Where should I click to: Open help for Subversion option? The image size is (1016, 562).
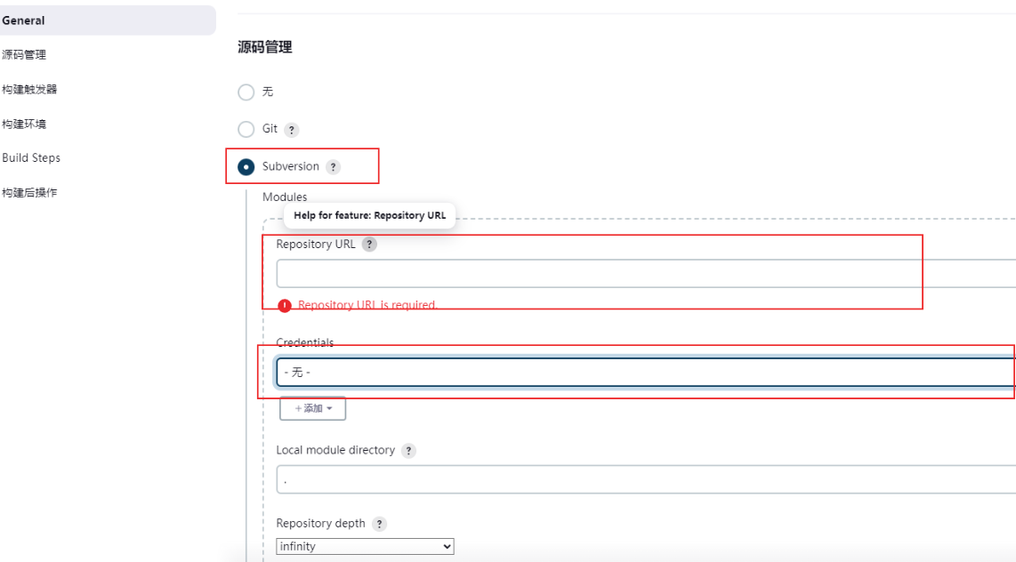coord(333,167)
